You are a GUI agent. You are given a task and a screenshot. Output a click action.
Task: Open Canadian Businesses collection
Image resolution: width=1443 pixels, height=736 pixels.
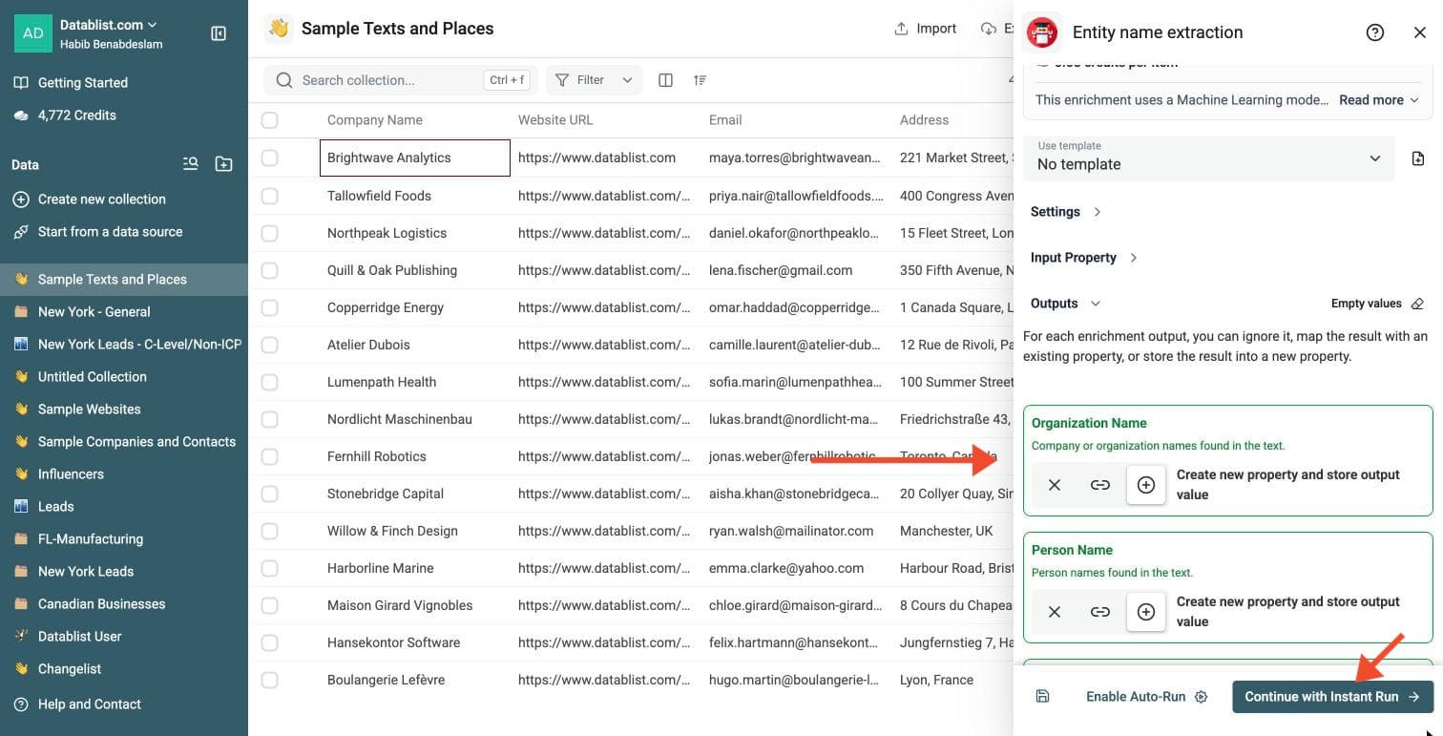coord(124,603)
